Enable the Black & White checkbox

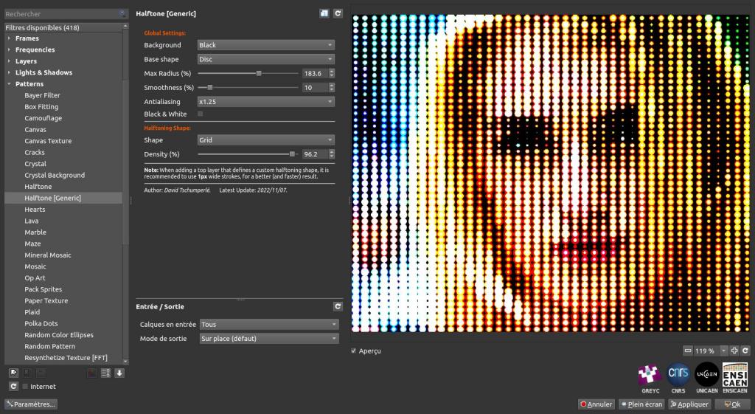201,114
